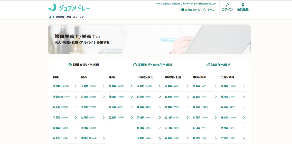
Task: Click the chevron beside 愛知県
Action: coord(132,86)
